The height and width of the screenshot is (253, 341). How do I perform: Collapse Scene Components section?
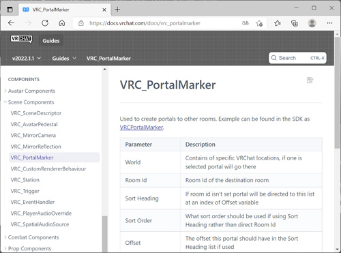pos(31,102)
